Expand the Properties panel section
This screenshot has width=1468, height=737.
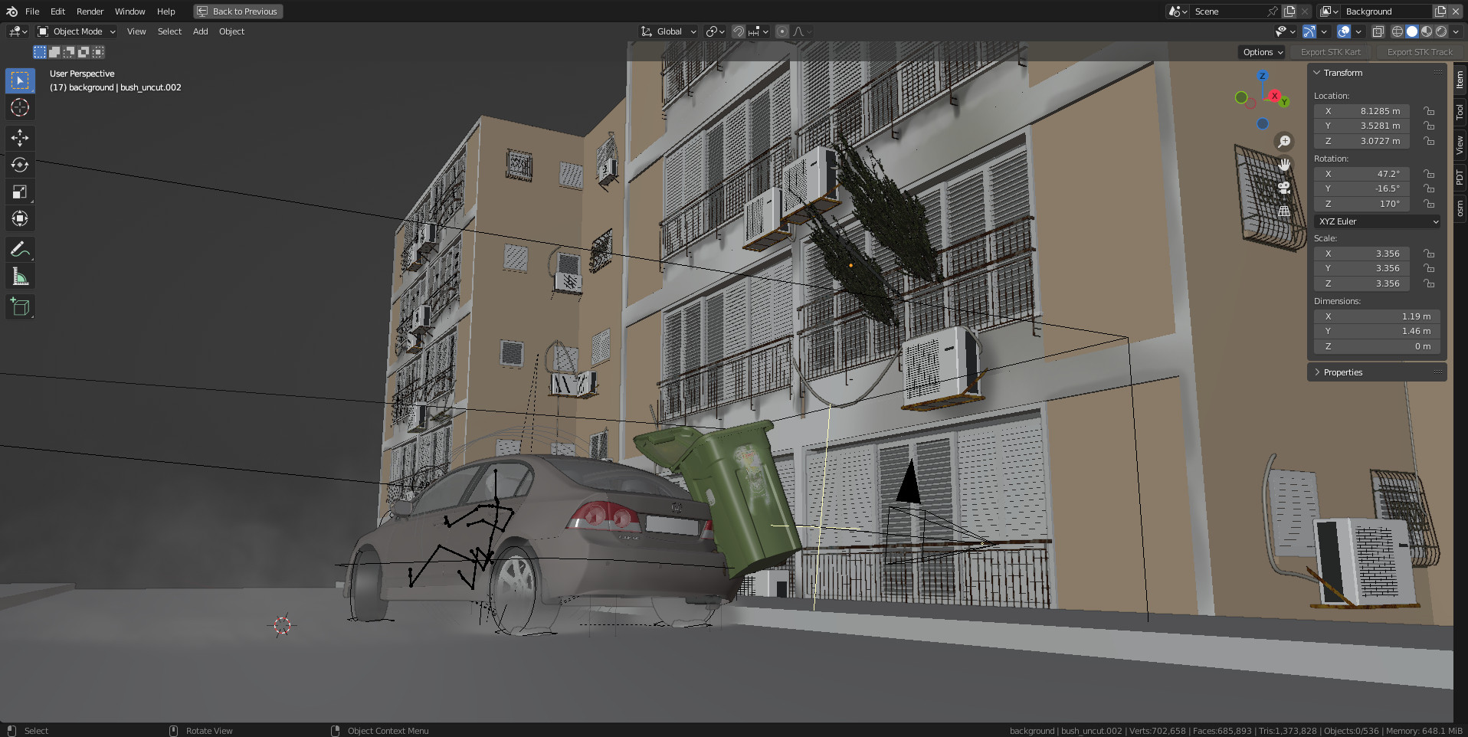[1342, 372]
